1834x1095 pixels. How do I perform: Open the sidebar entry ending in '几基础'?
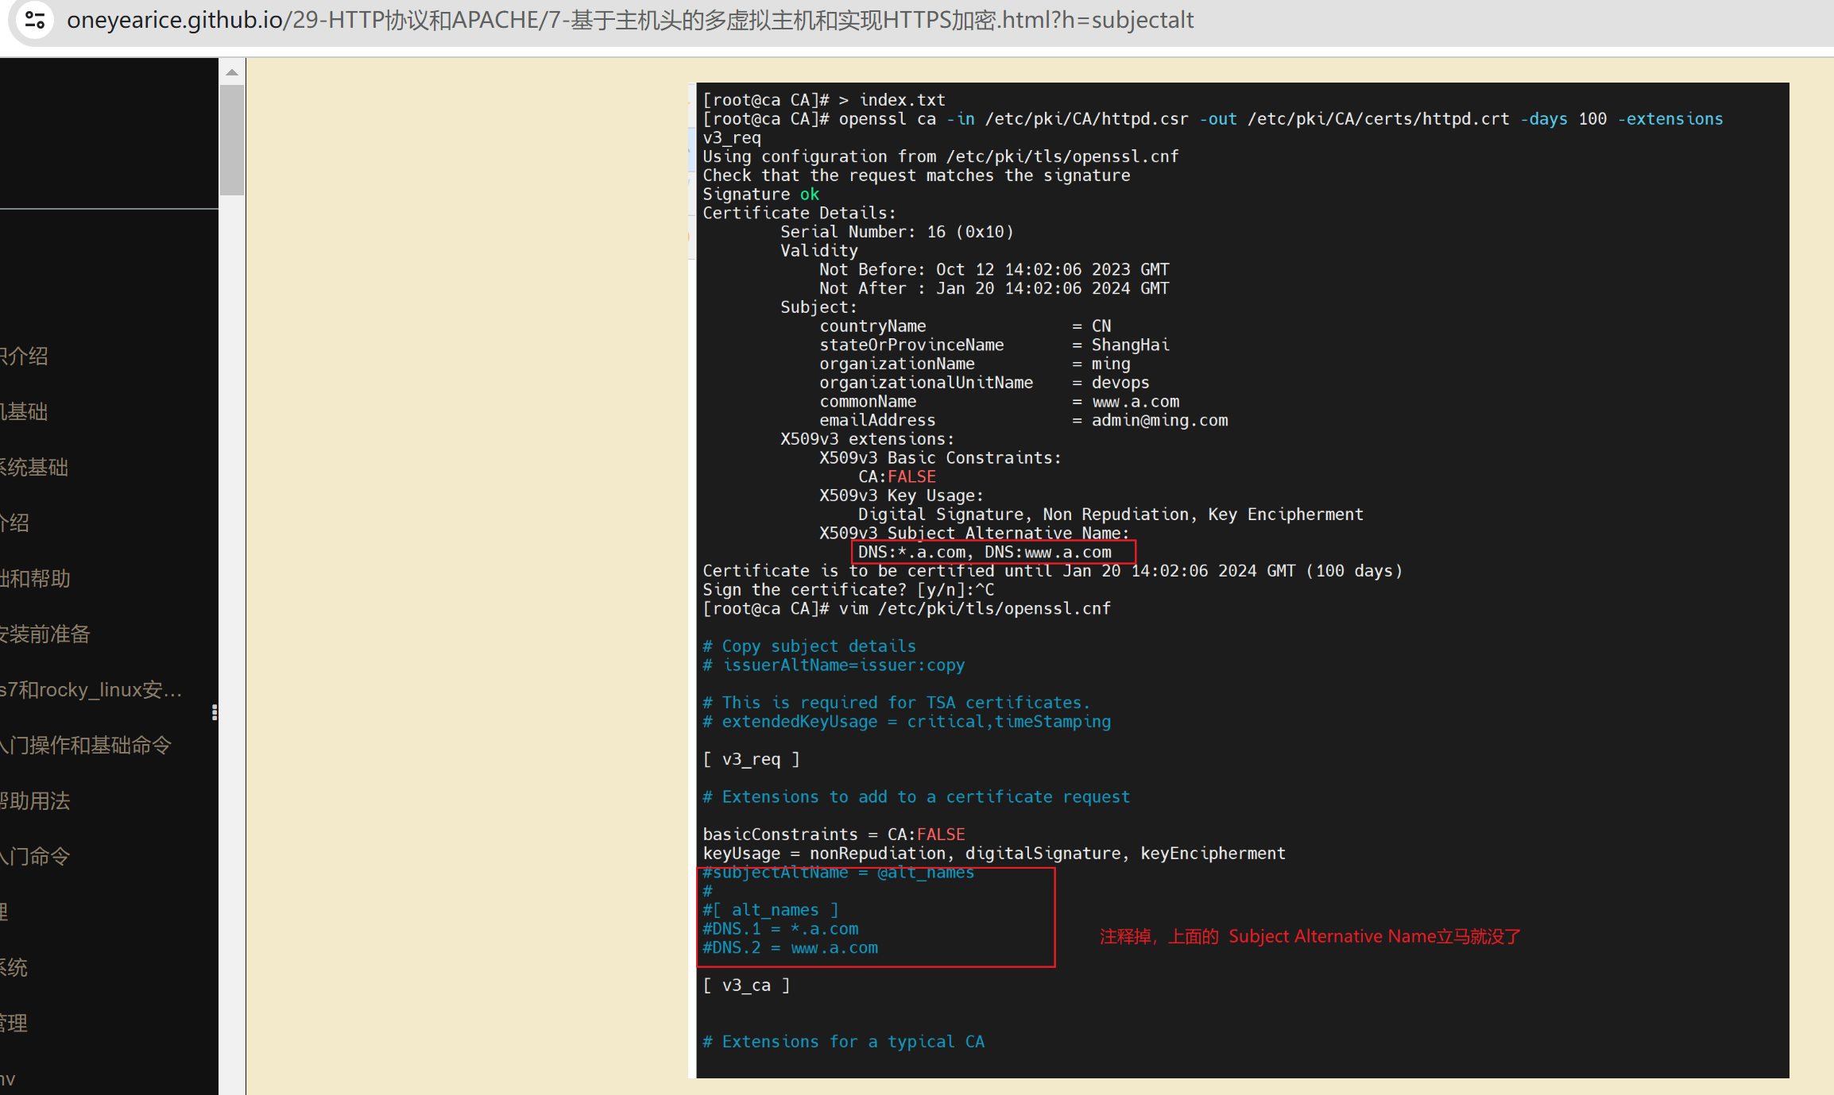[24, 412]
